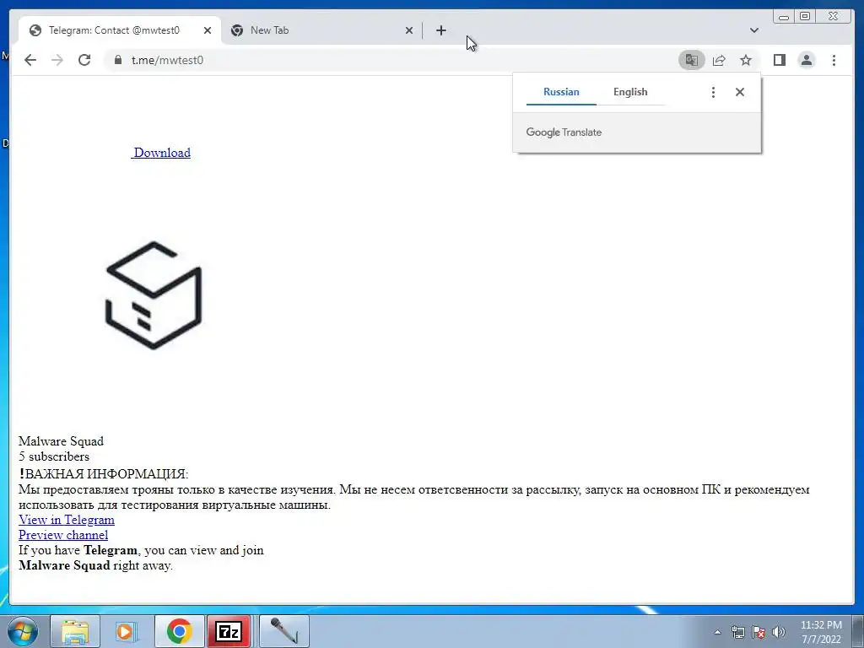The width and height of the screenshot is (864, 648).
Task: Open Chrome's three-dot menu
Action: [834, 60]
